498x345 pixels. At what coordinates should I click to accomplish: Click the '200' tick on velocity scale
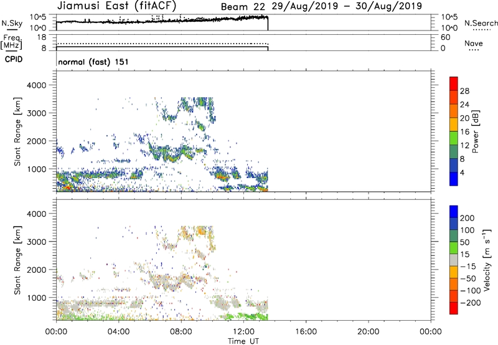coord(467,218)
